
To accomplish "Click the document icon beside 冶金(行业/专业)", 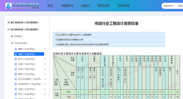I will 16,89.
